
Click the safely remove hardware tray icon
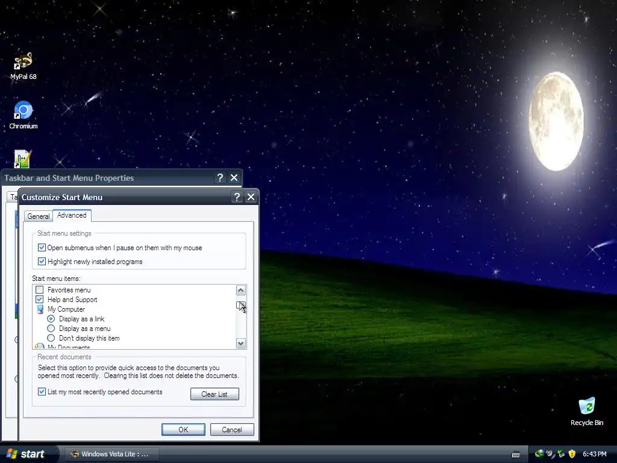[x=561, y=454]
